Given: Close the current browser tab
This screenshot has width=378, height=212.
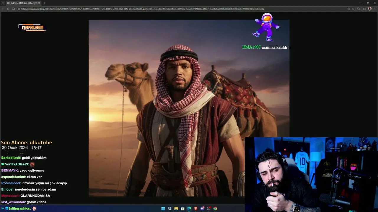Looking at the screenshot, I should [x=39, y=3].
